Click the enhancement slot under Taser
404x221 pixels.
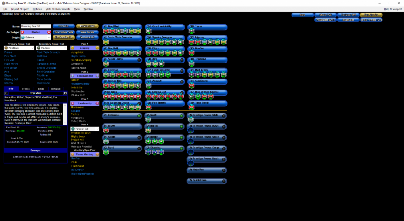[x=192, y=31]
